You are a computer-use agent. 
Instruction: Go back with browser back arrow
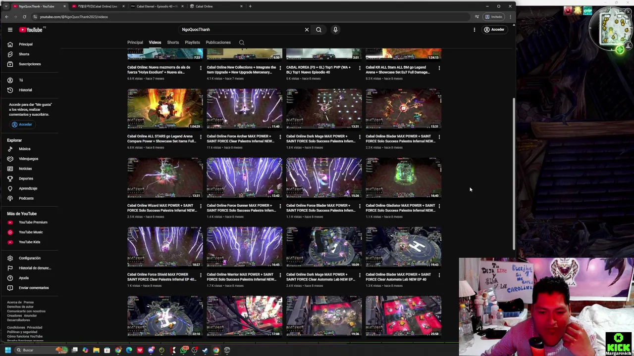(6, 17)
